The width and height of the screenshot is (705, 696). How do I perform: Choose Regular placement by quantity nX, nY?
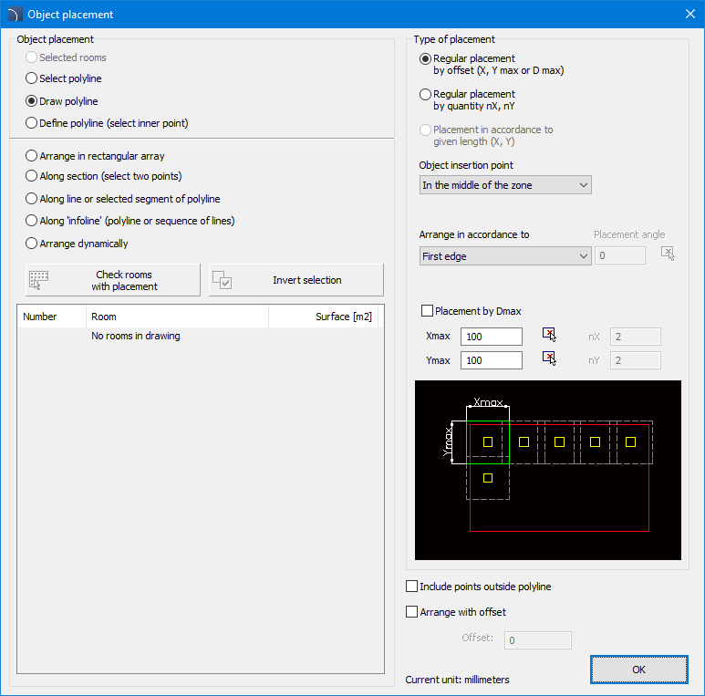pos(426,94)
